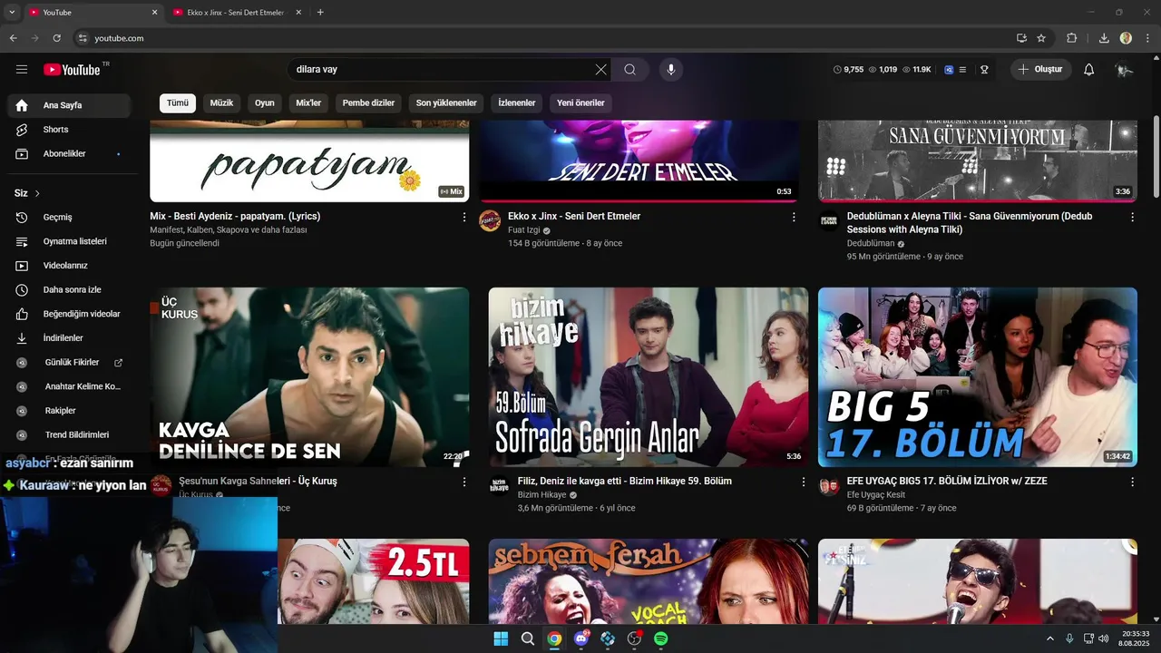Open Bizim Hikaye channel name link

pos(541,495)
